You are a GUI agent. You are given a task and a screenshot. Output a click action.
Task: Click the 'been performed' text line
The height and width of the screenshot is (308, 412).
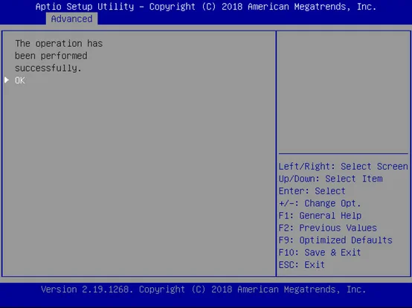pyautogui.click(x=51, y=56)
